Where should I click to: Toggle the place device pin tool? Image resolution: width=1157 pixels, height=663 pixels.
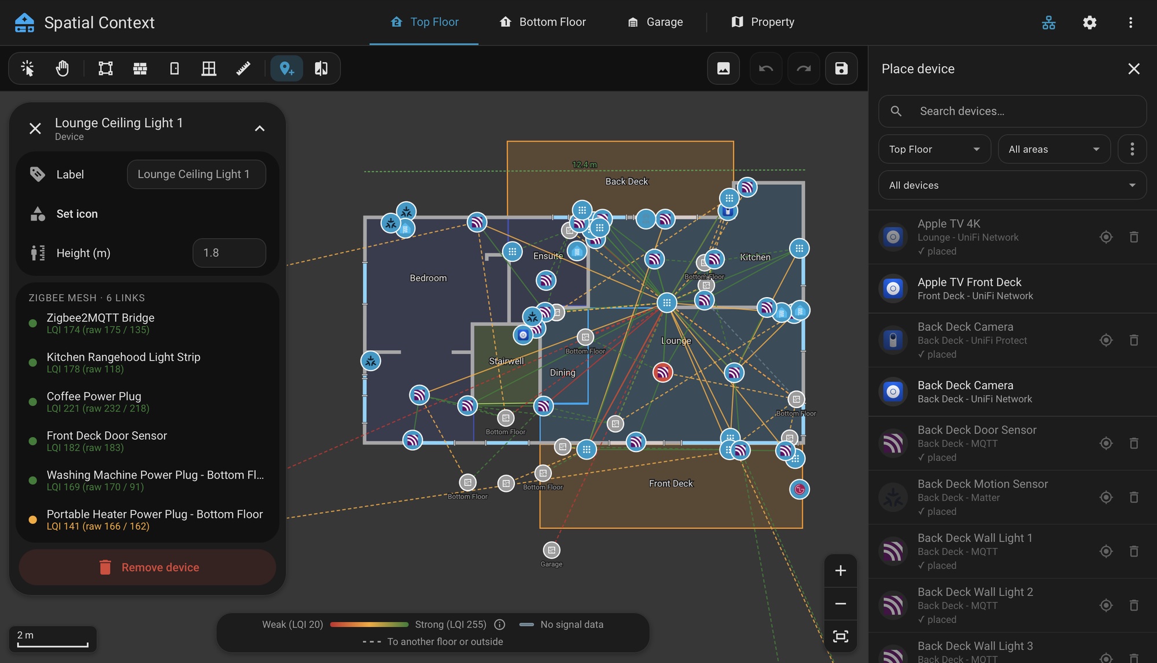click(x=287, y=69)
